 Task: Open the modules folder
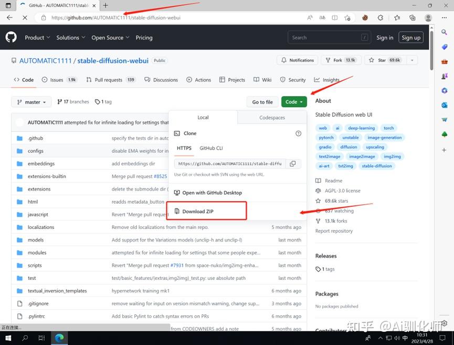(x=37, y=253)
